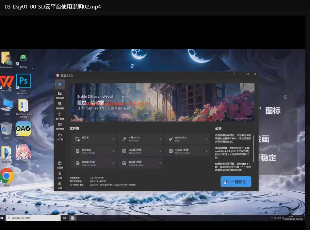Click the 一键启动 launch button
Screen dimensions: 310x230
coord(236,181)
